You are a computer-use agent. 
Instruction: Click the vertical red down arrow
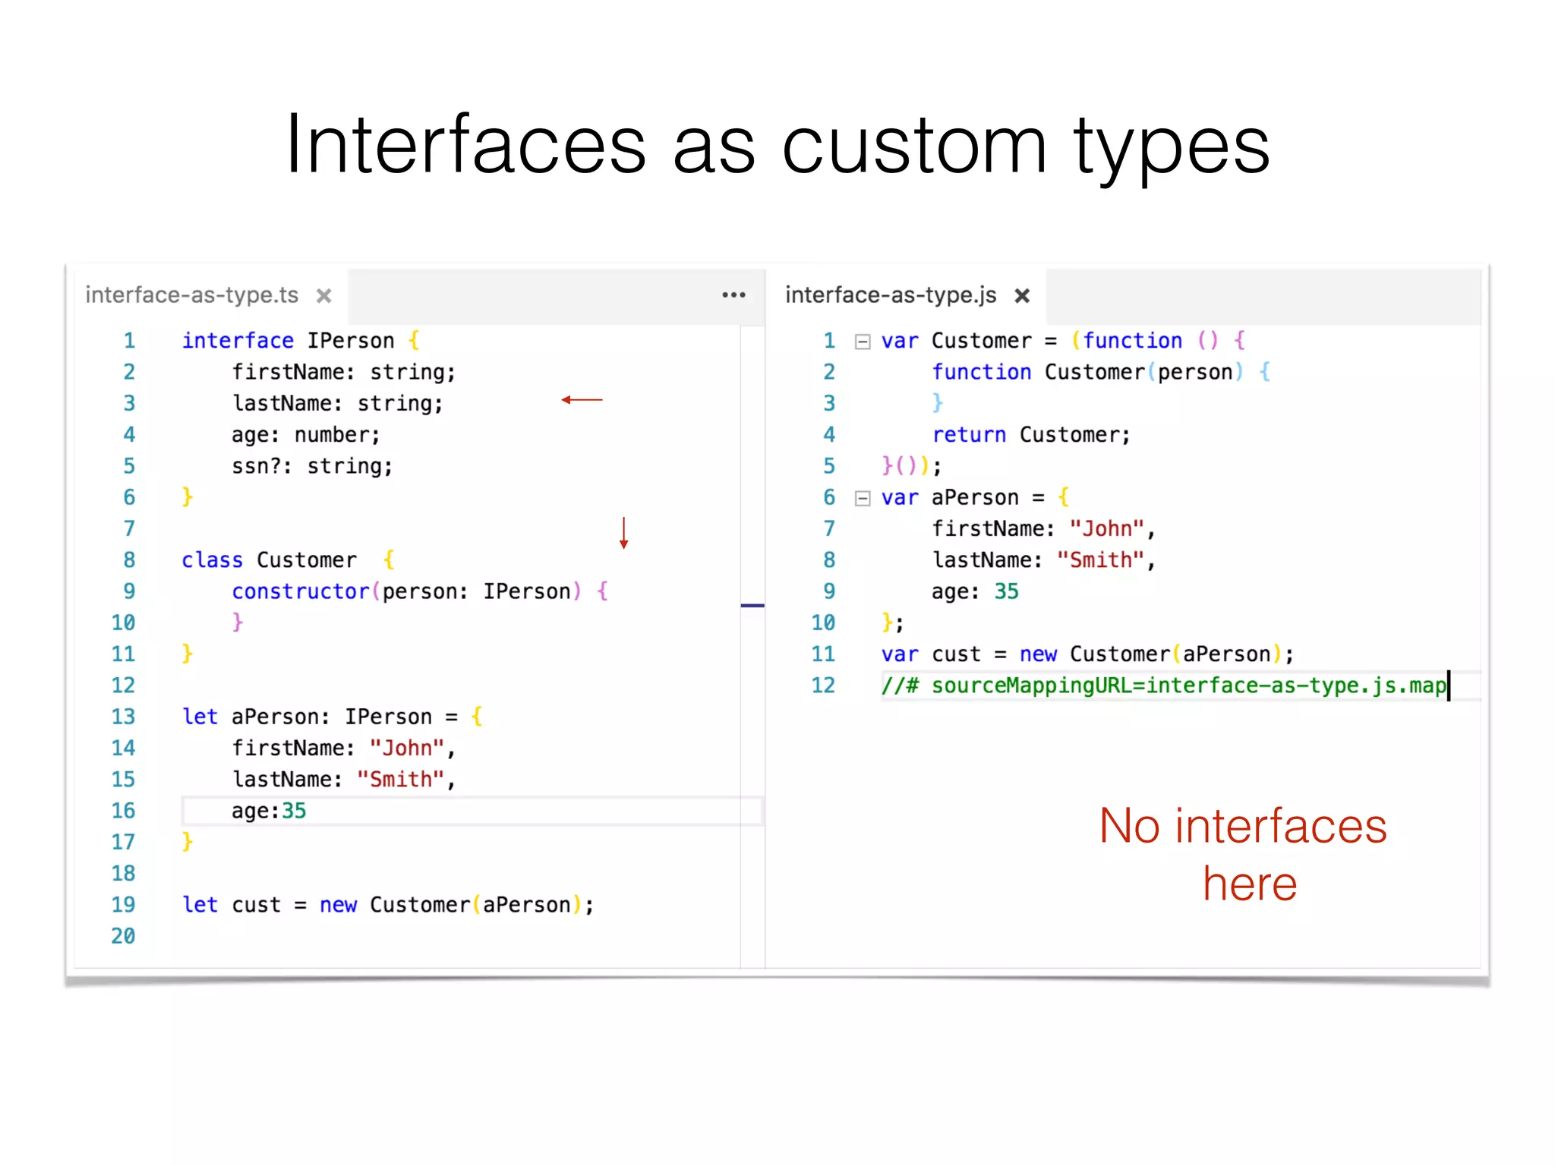[x=623, y=533]
